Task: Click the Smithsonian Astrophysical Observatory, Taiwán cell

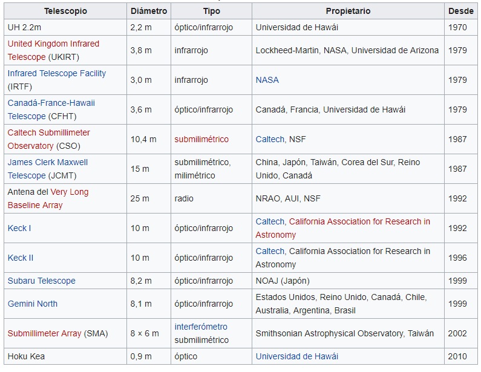Action: tap(348, 333)
